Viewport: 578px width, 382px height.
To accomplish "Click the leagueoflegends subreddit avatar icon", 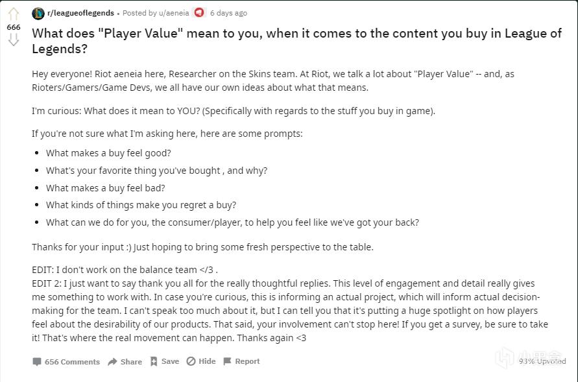I will [38, 13].
